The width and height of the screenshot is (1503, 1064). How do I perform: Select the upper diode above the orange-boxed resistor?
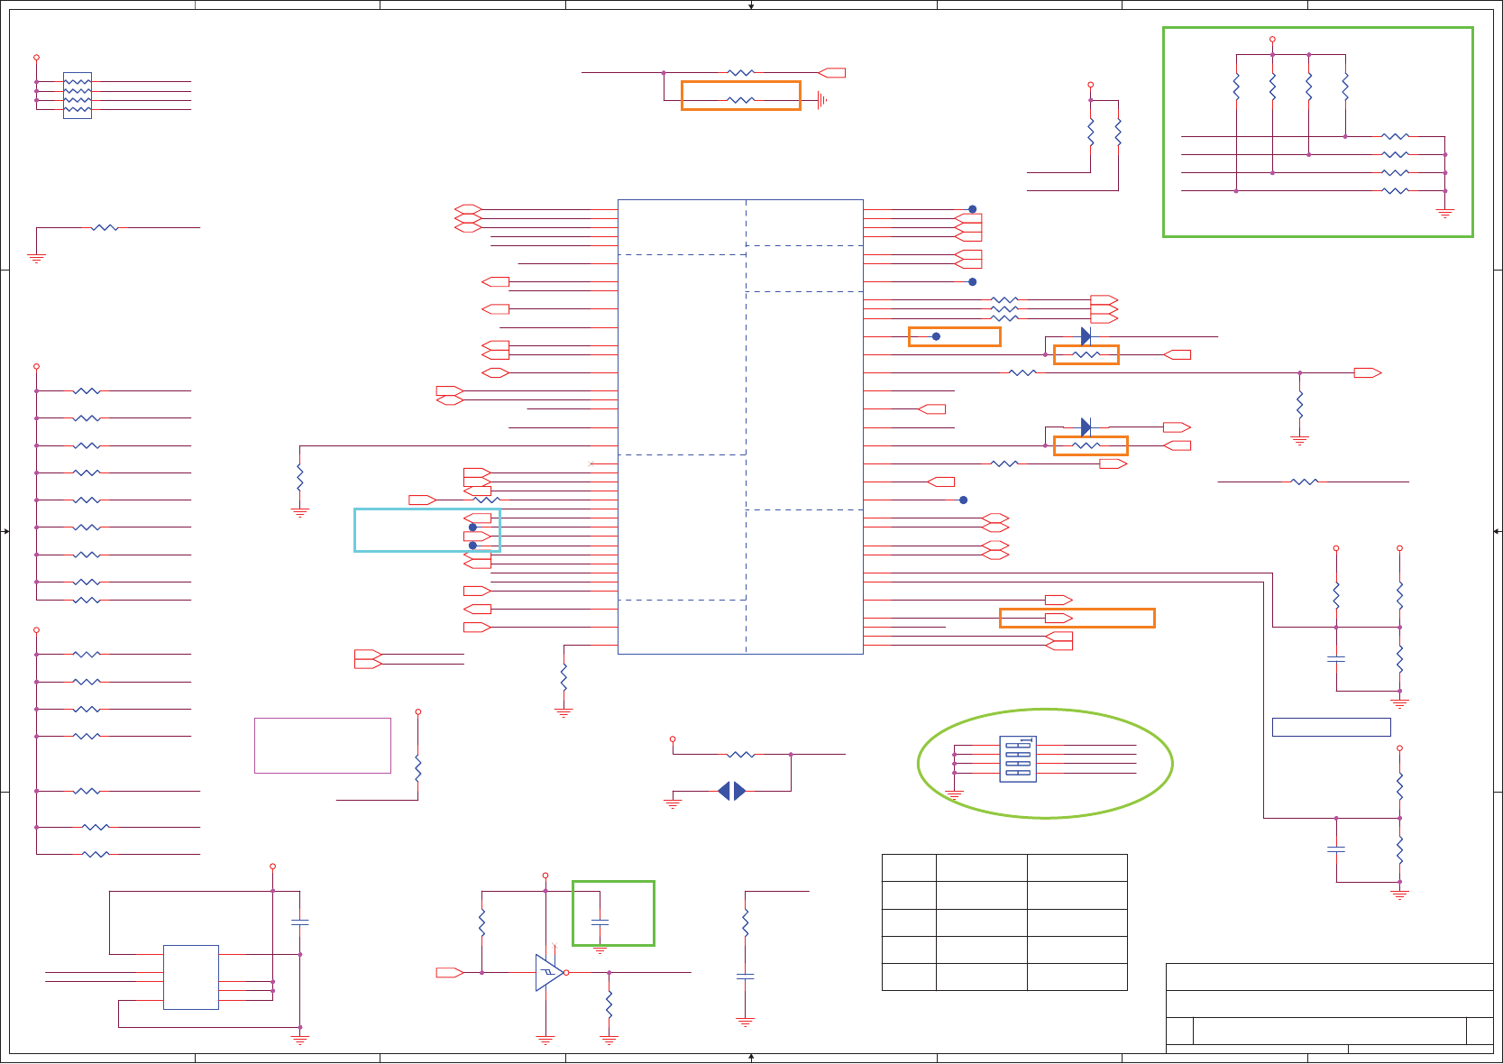1086,336
